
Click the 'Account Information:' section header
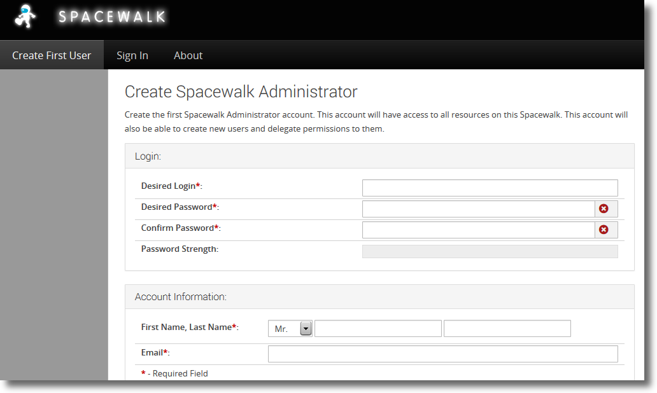(x=181, y=297)
